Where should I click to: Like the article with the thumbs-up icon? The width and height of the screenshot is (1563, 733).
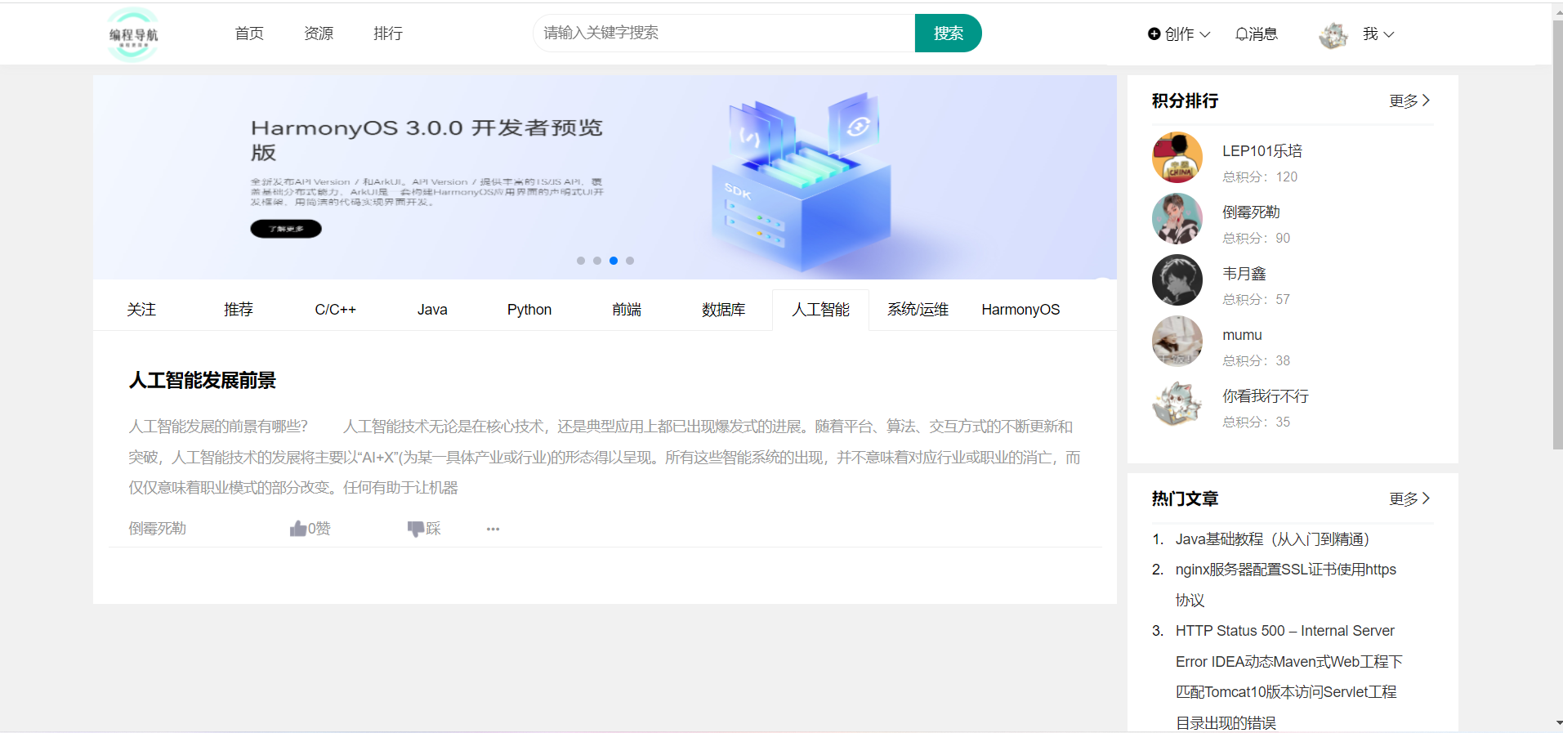click(x=298, y=529)
